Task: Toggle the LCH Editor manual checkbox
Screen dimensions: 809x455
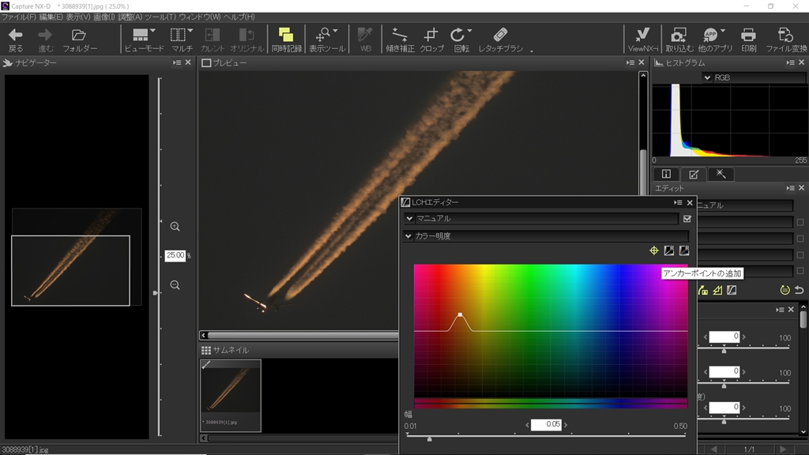Action: pyautogui.click(x=687, y=219)
